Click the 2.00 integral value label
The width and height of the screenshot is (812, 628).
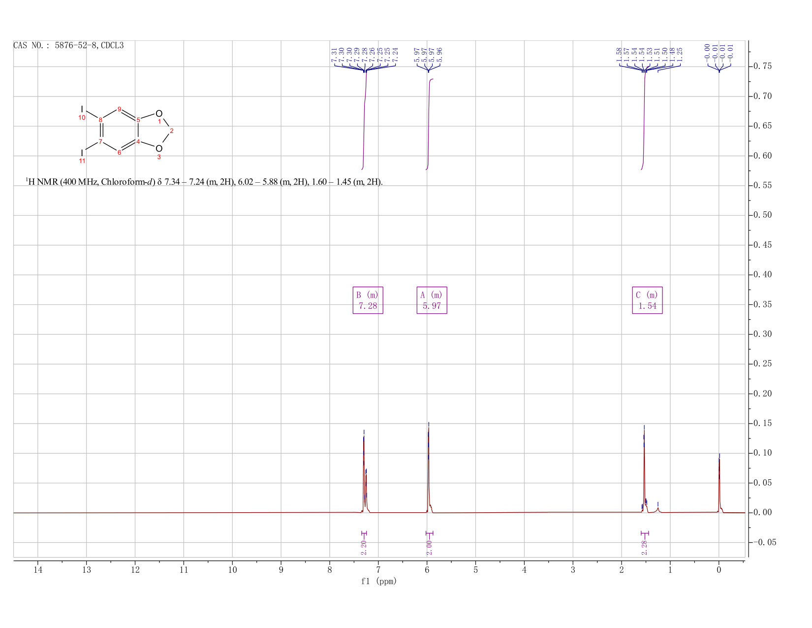point(429,547)
